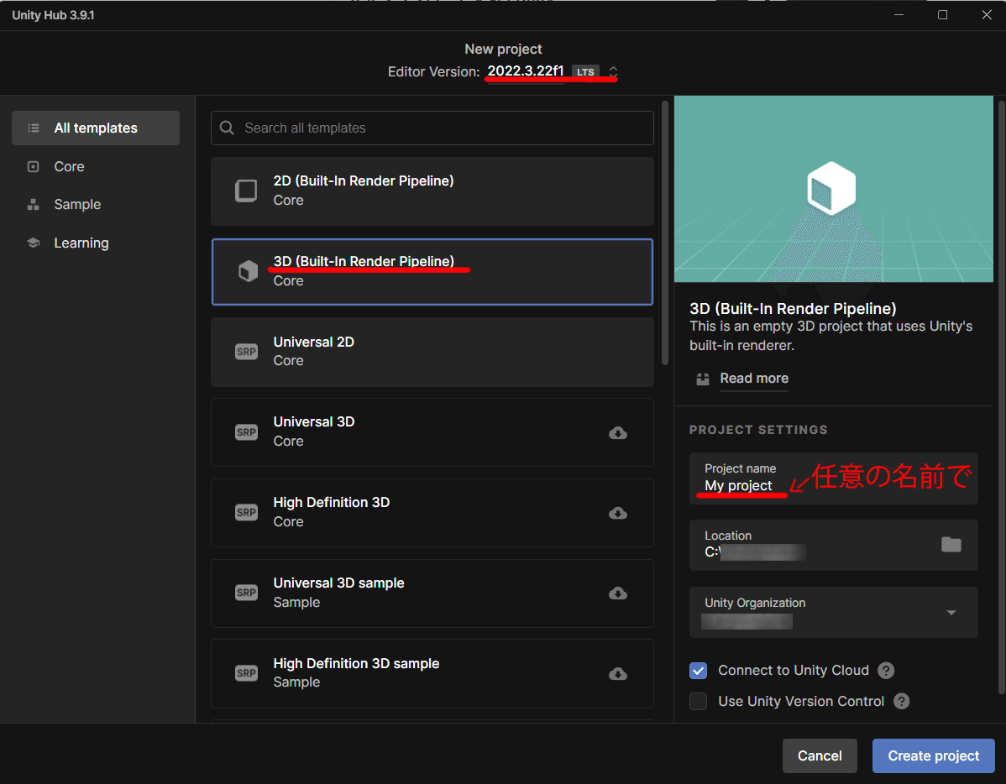Close the Unity Hub window
The width and height of the screenshot is (1006, 784).
[987, 15]
